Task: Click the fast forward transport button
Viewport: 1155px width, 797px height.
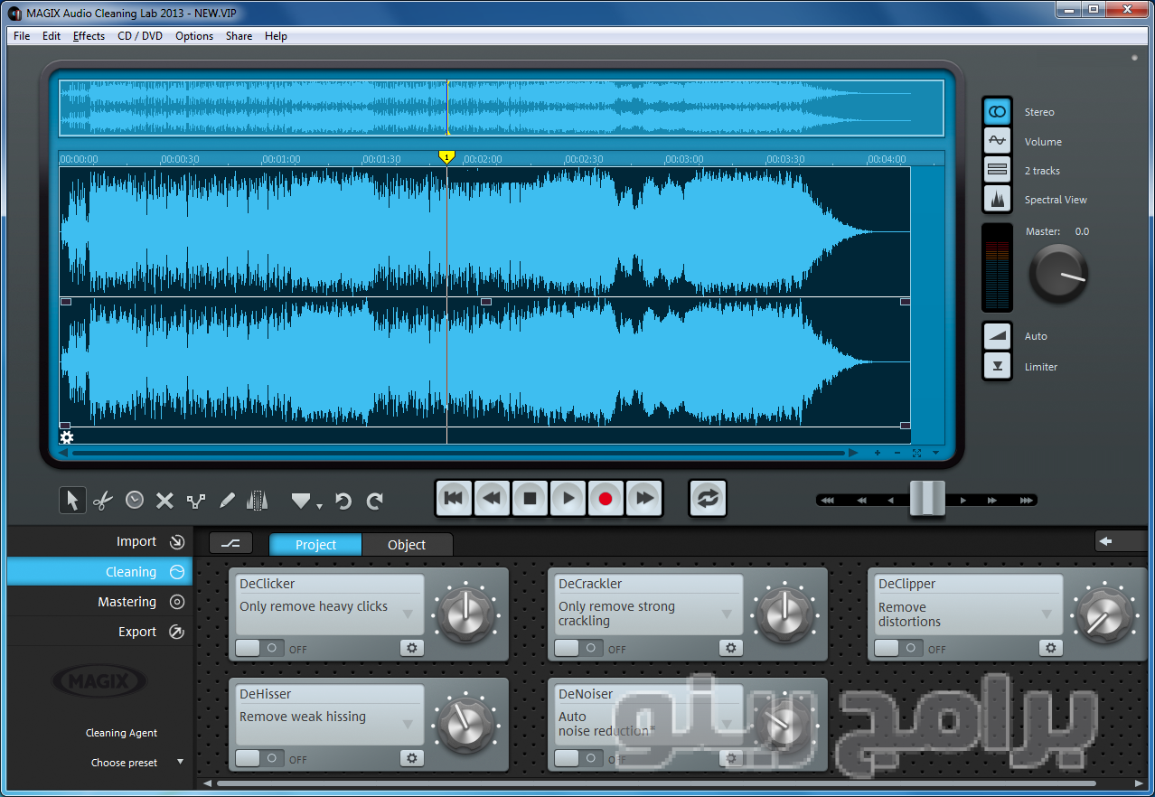Action: (643, 498)
